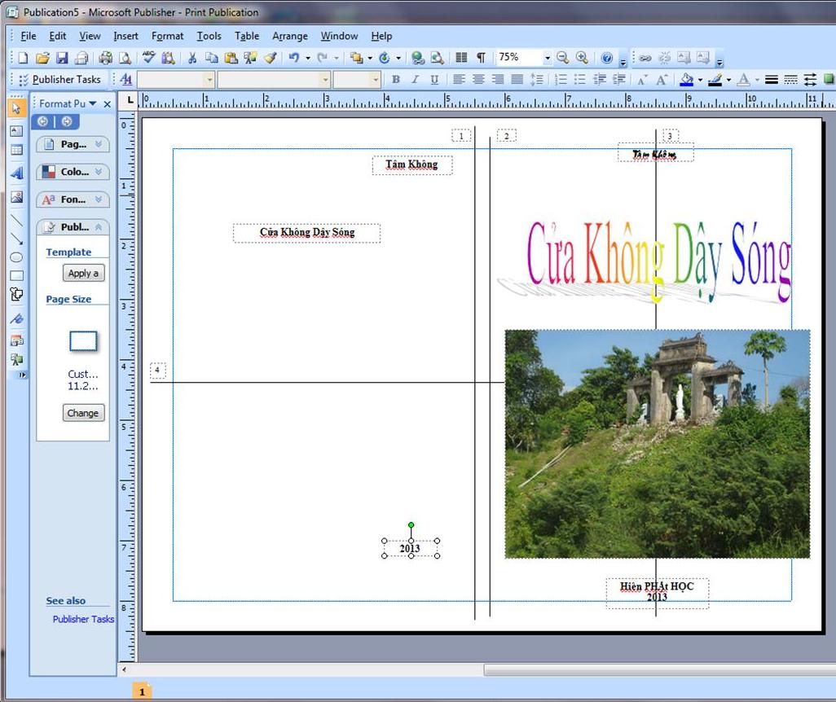Open the Fill Color bucket swatch
The height and width of the screenshot is (702, 836).
click(x=687, y=80)
